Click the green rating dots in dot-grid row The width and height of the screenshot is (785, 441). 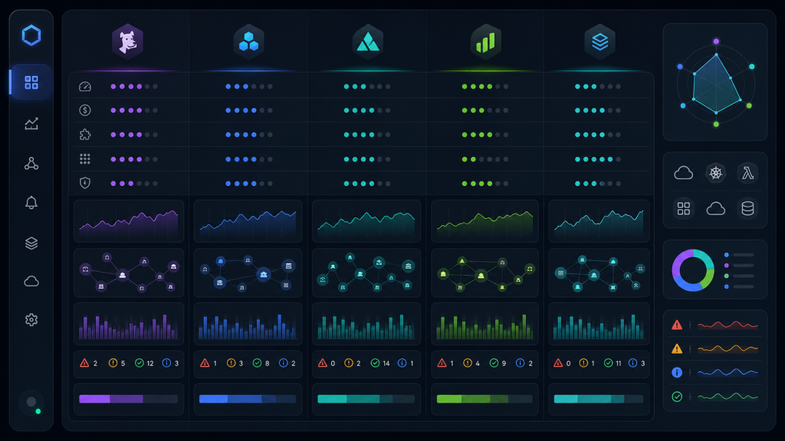click(485, 159)
